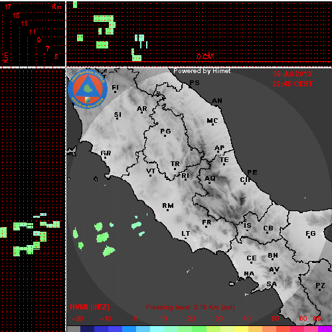Pick the dark navy swatch on the dBZ scale
332x332 pixels.
(87, 329)
